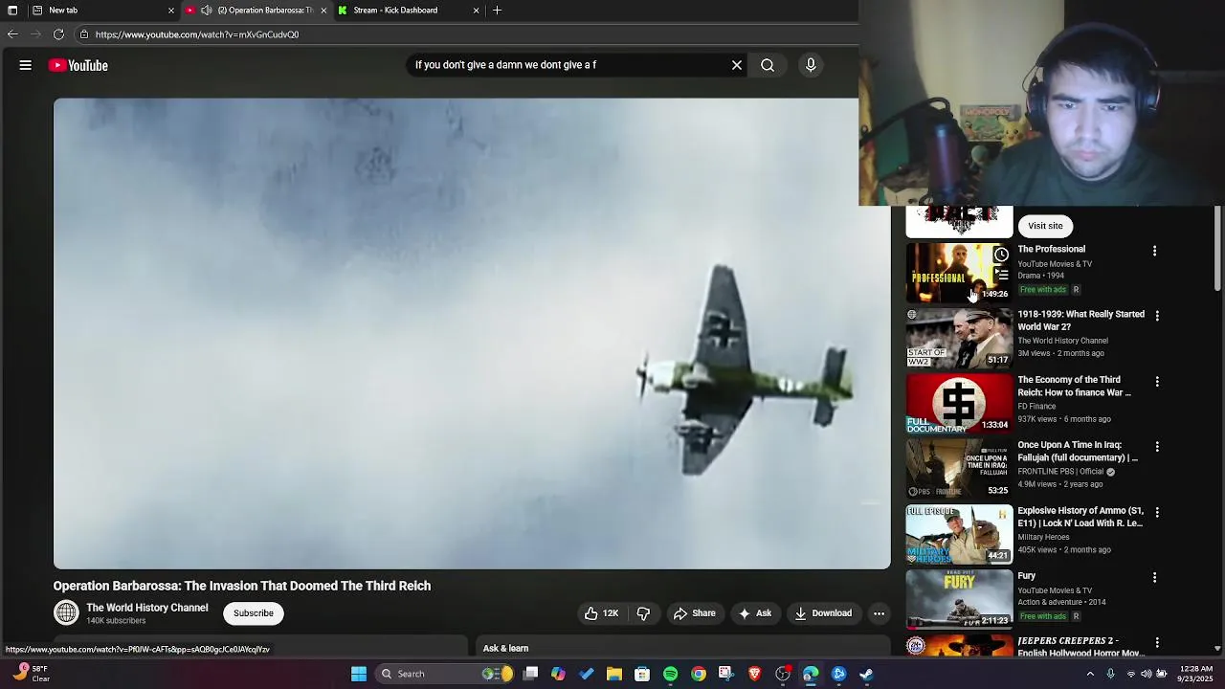Add The Professional to queue
Screen dimensions: 1225x689
[1001, 275]
